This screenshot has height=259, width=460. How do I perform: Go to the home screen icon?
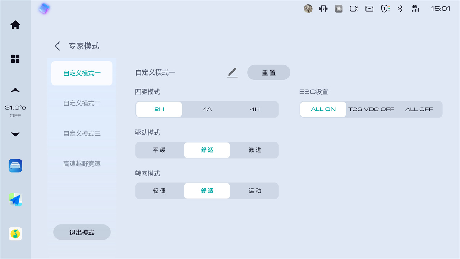15,25
